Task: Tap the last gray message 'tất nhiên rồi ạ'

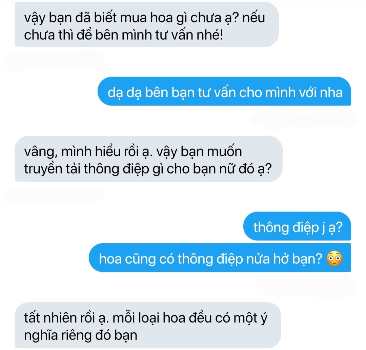Action: pyautogui.click(x=148, y=325)
